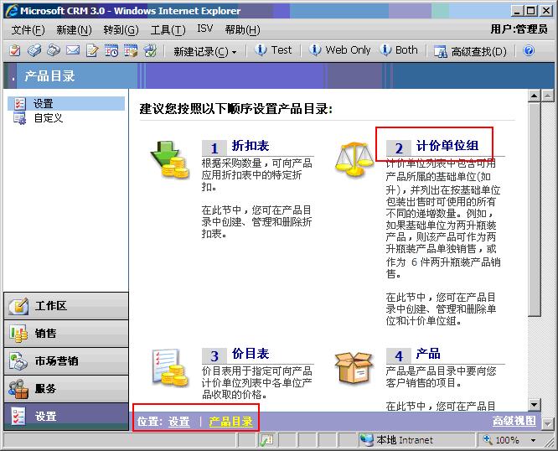558x451 pixels.
Task: Click the discount list coins-arrow icon
Action: click(169, 159)
